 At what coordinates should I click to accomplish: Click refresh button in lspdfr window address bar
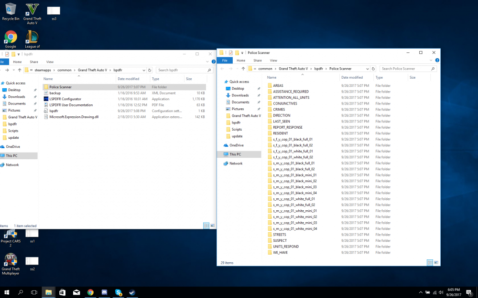pos(150,70)
